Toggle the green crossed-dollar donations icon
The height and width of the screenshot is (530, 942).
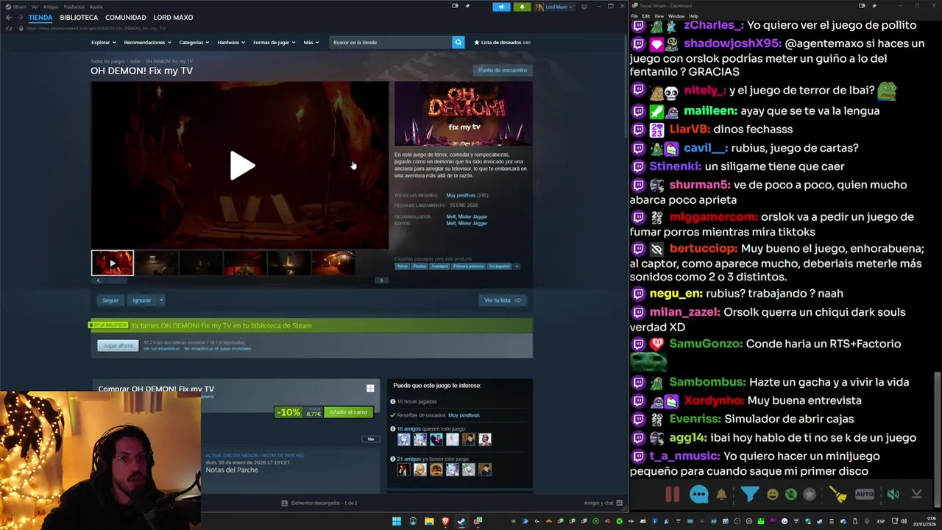(x=791, y=495)
